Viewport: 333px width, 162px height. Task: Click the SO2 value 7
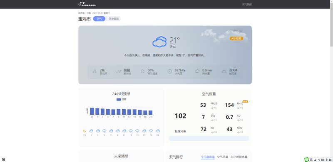[203, 117]
